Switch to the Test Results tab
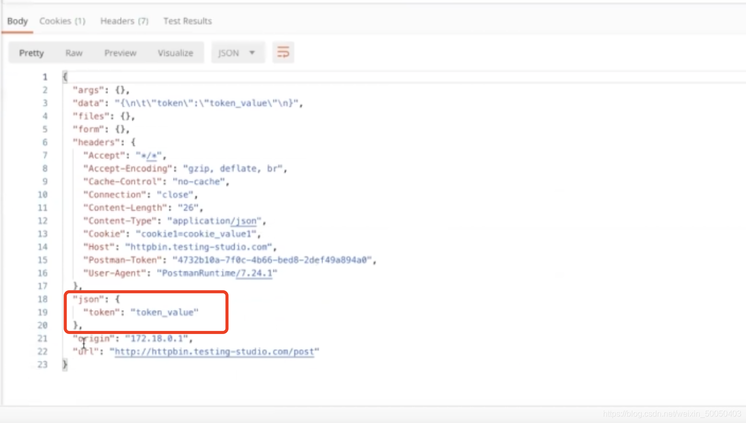The image size is (746, 423). click(187, 21)
